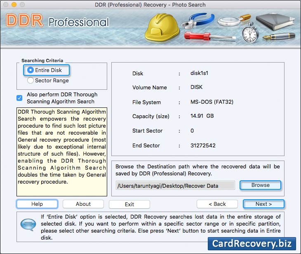Open the About dialog button
The height and width of the screenshot is (254, 301).
(83, 204)
